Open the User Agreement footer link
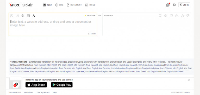This screenshot has width=200, height=95. click(43, 92)
